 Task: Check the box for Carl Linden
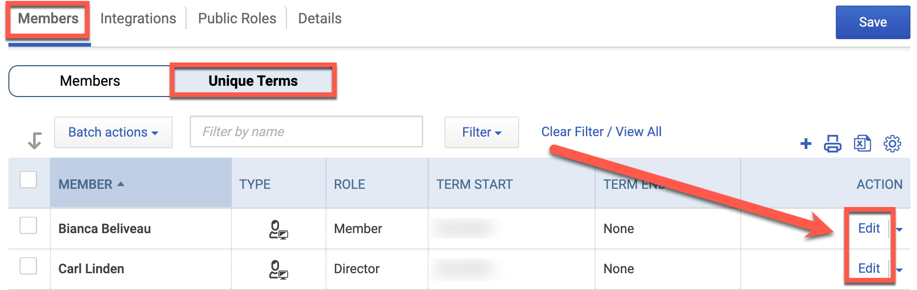[x=28, y=266]
